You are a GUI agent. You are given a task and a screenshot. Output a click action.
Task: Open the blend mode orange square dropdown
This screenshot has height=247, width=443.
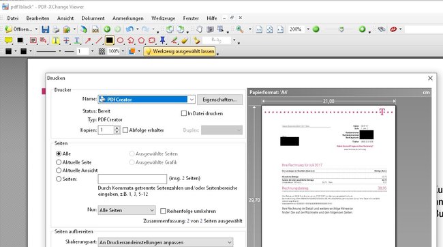pos(139,51)
